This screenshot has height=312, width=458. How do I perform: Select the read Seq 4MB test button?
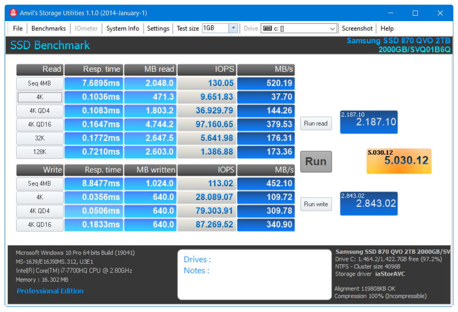[40, 83]
